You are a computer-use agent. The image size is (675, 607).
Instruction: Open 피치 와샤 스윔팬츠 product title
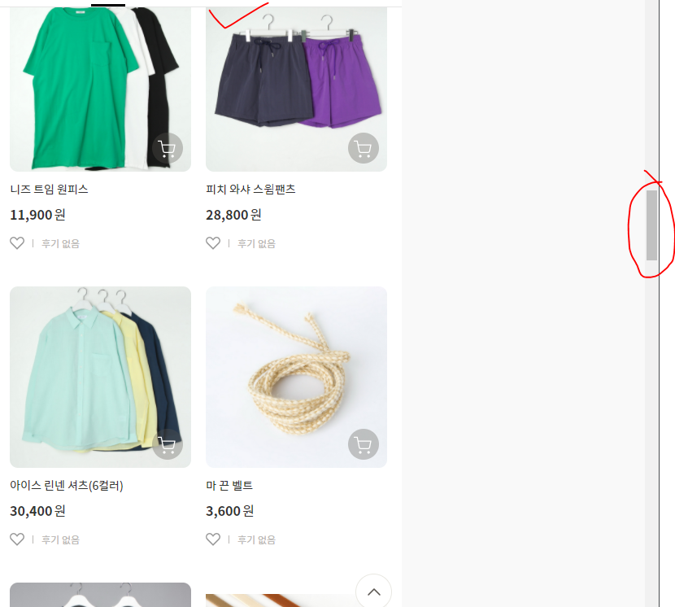[250, 189]
